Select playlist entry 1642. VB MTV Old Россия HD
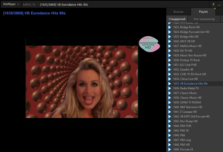The width and height of the screenshot is (223, 152). point(195,117)
